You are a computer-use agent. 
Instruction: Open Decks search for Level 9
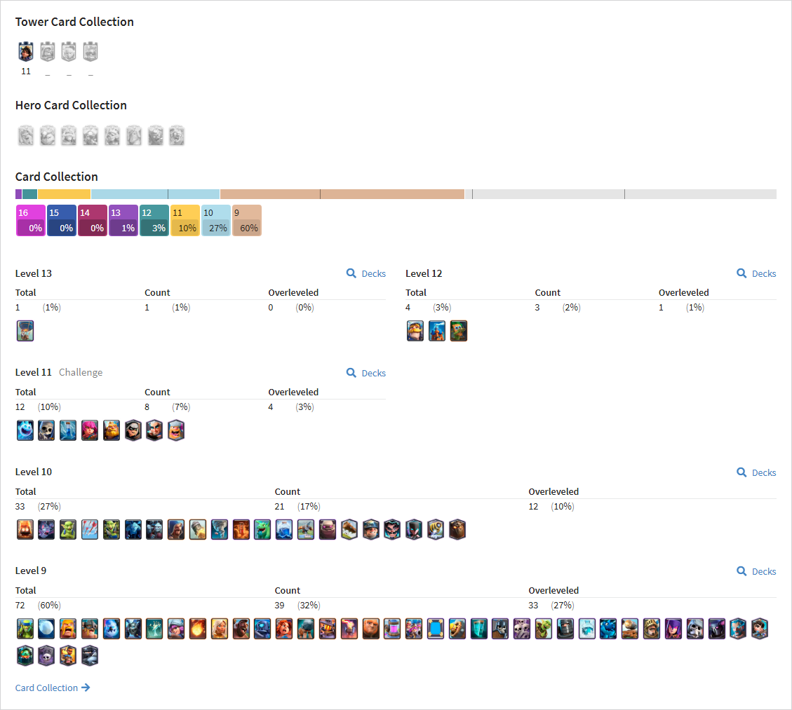click(x=756, y=571)
